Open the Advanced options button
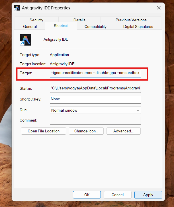Screen dimensions: 174x207 click(123, 131)
